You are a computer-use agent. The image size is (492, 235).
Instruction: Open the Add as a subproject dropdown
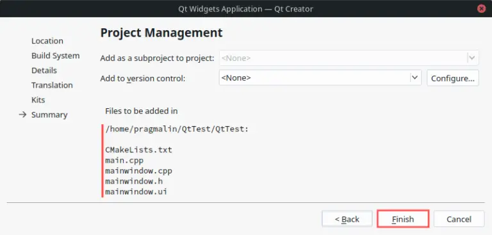(x=349, y=58)
